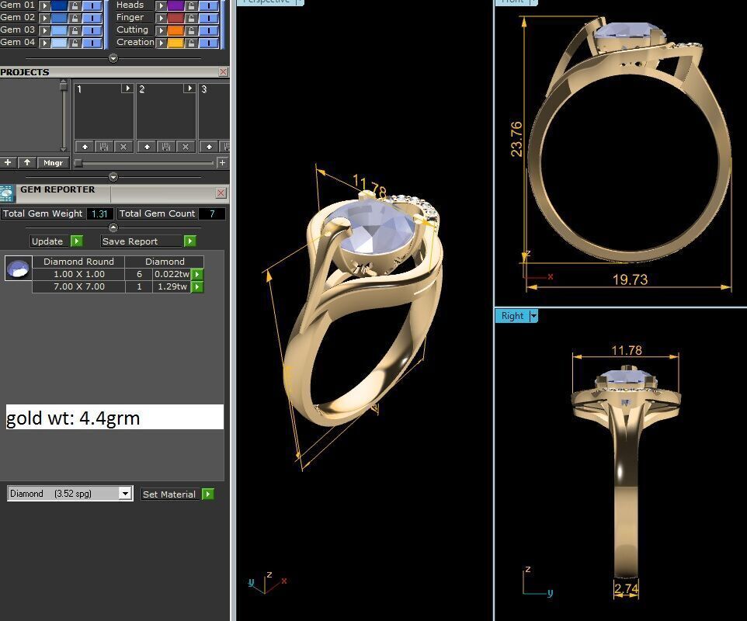The image size is (747, 621).
Task: Run Update with green arrow
Action: (x=77, y=241)
